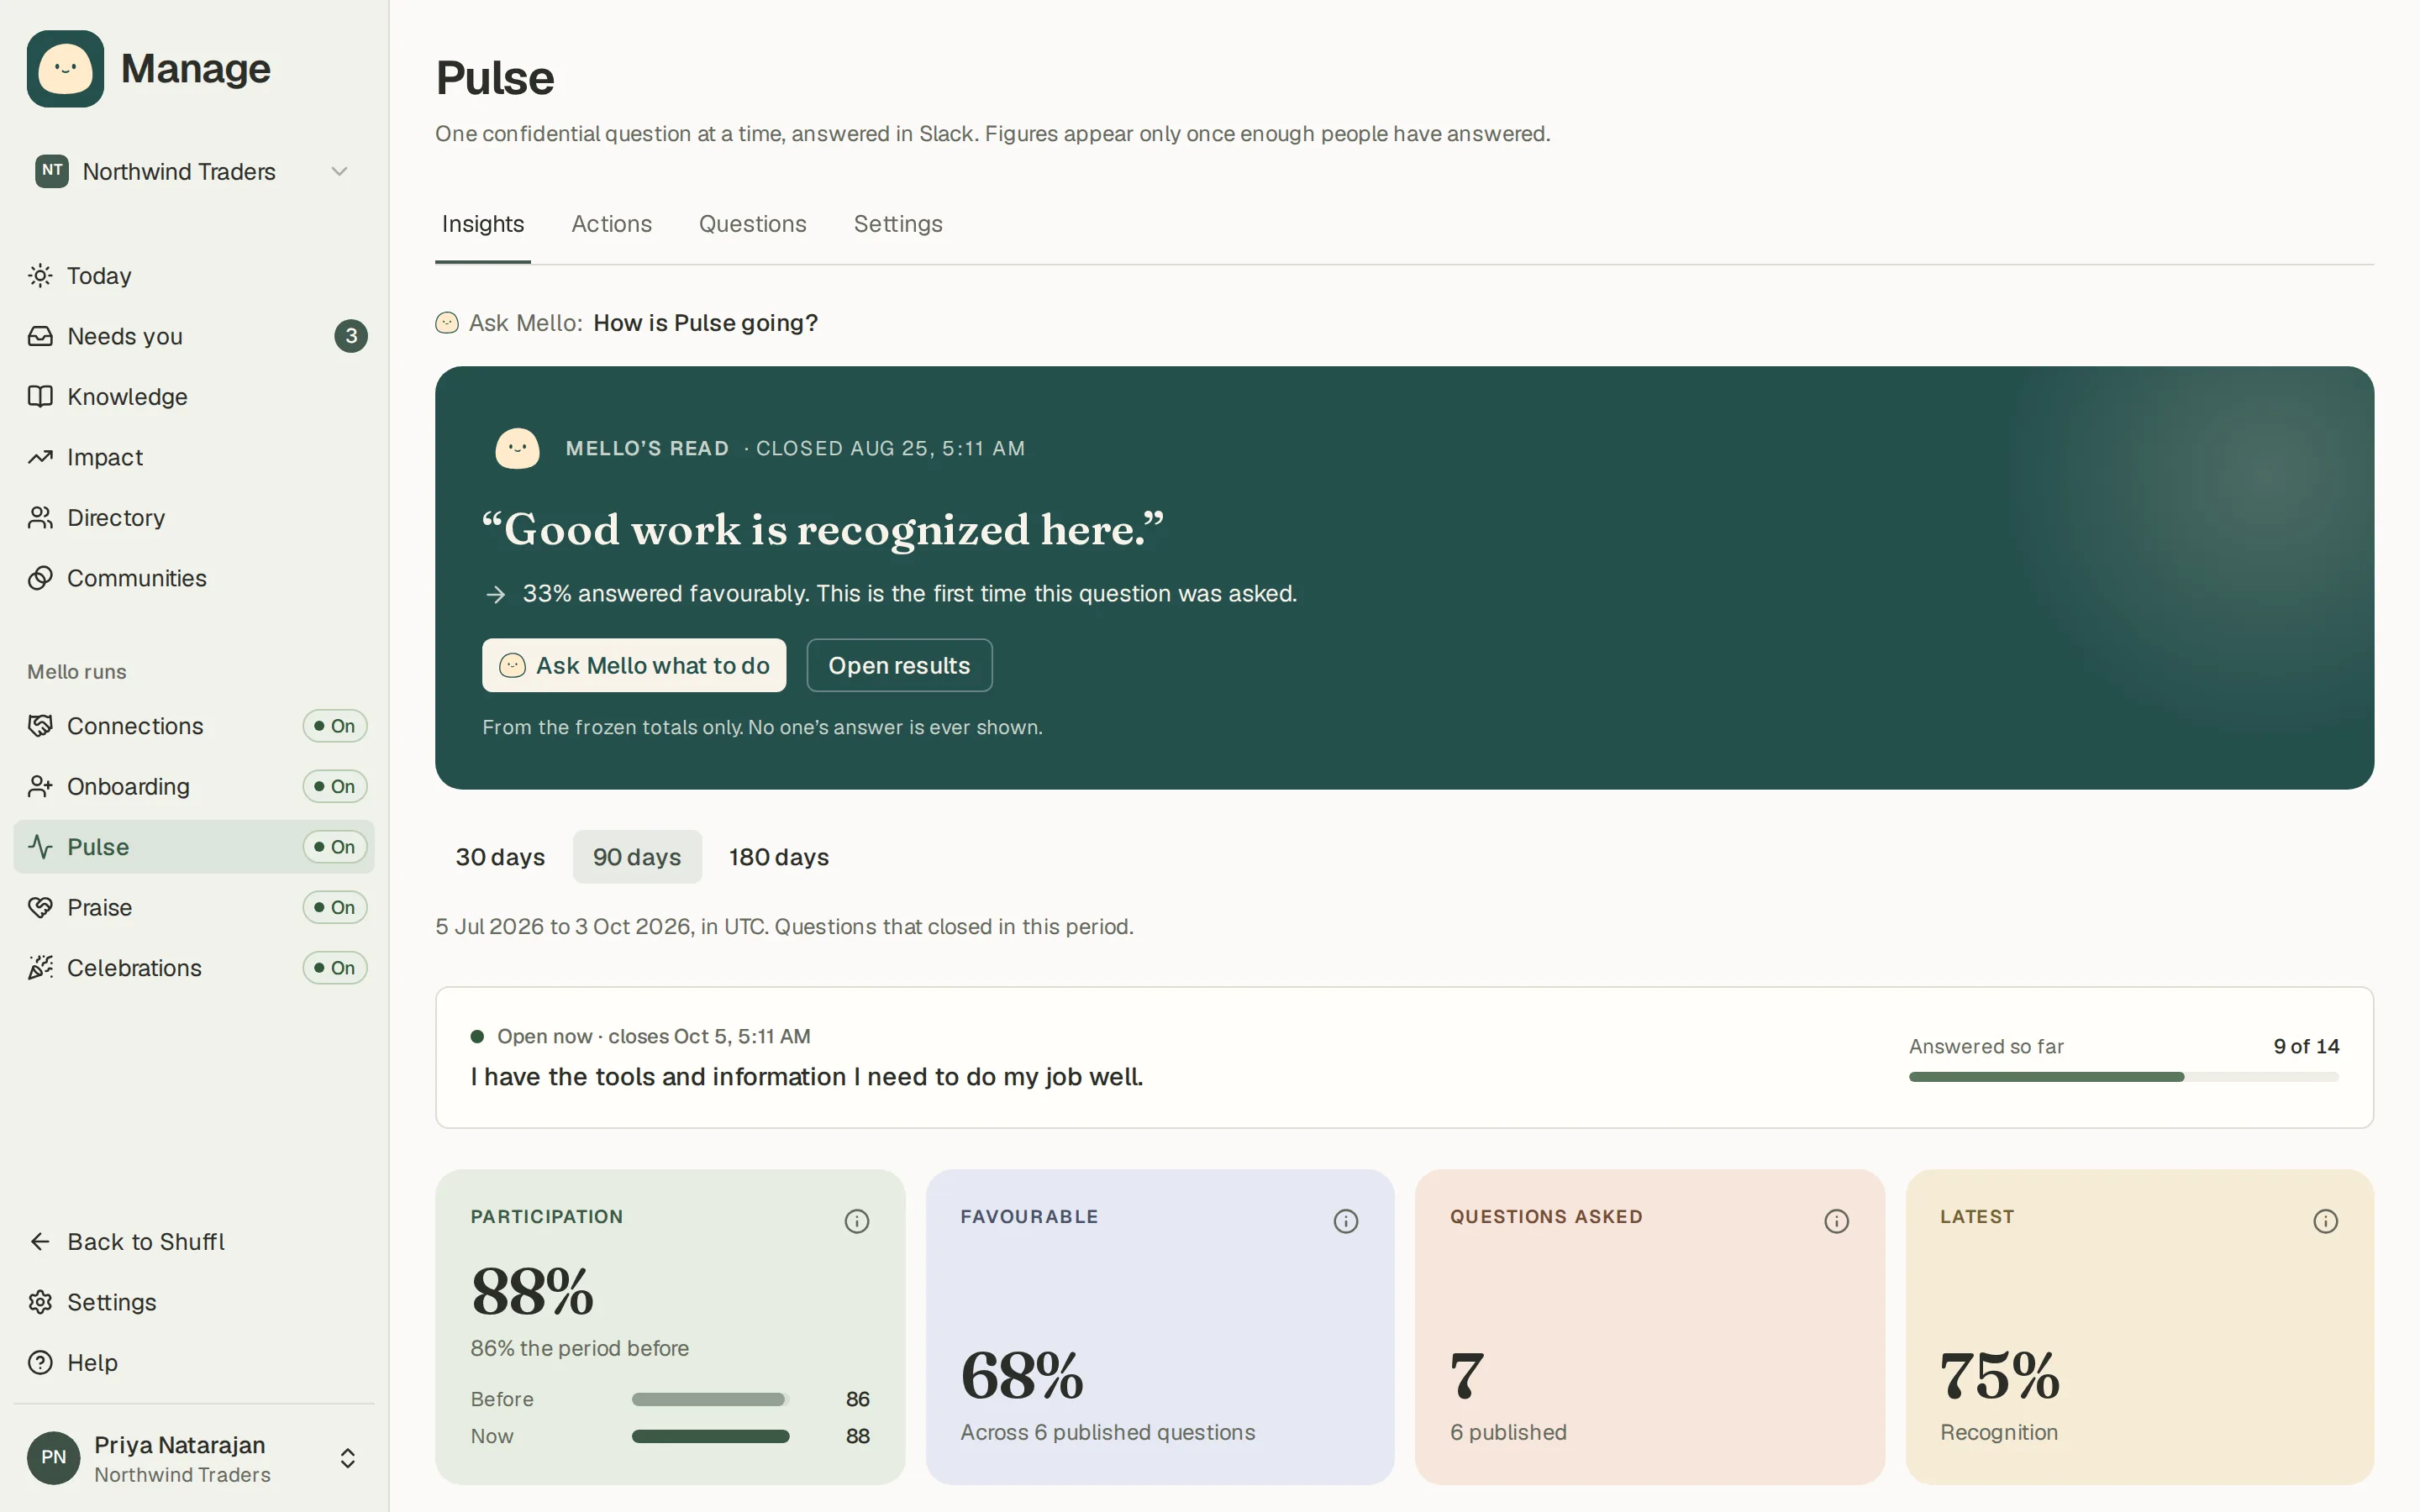This screenshot has height=1512, width=2420.
Task: Click the Answered so far progress bar
Action: click(x=2123, y=1077)
